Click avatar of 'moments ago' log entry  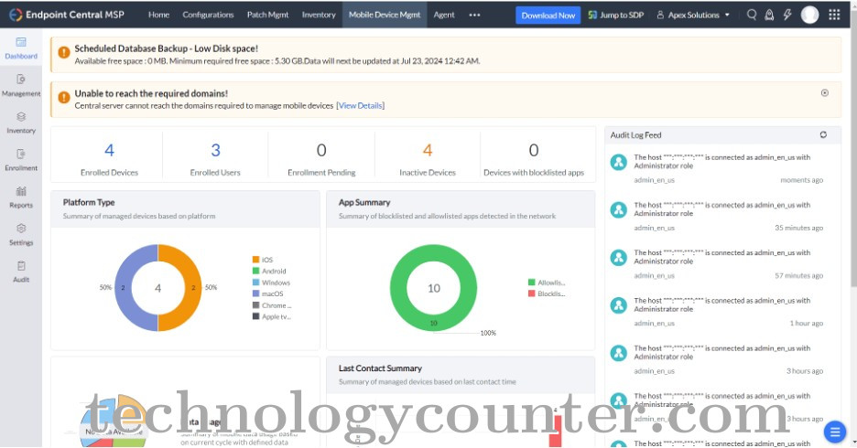coord(619,162)
